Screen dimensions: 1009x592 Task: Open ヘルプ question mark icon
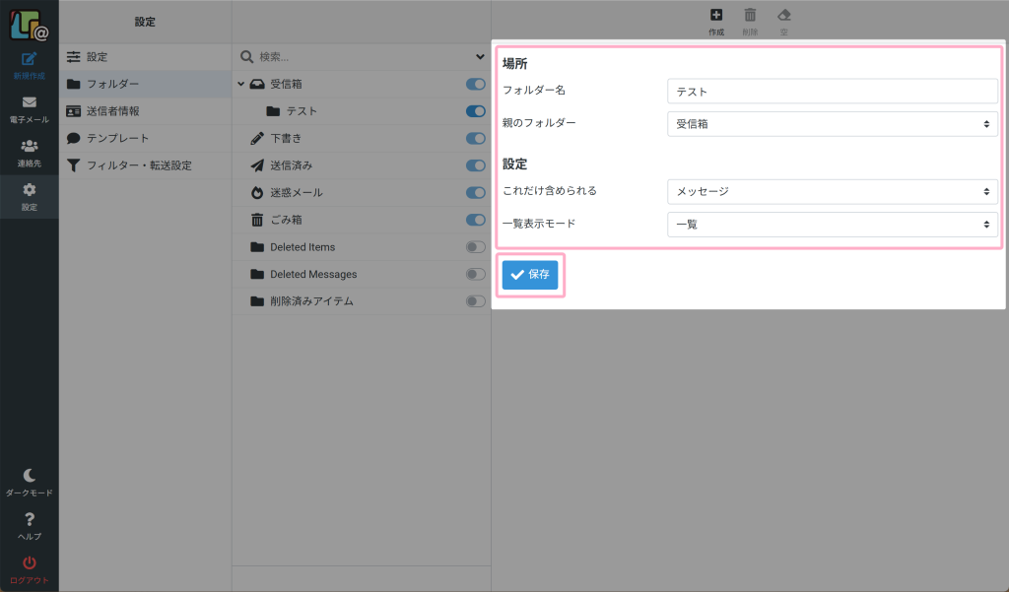pos(29,519)
